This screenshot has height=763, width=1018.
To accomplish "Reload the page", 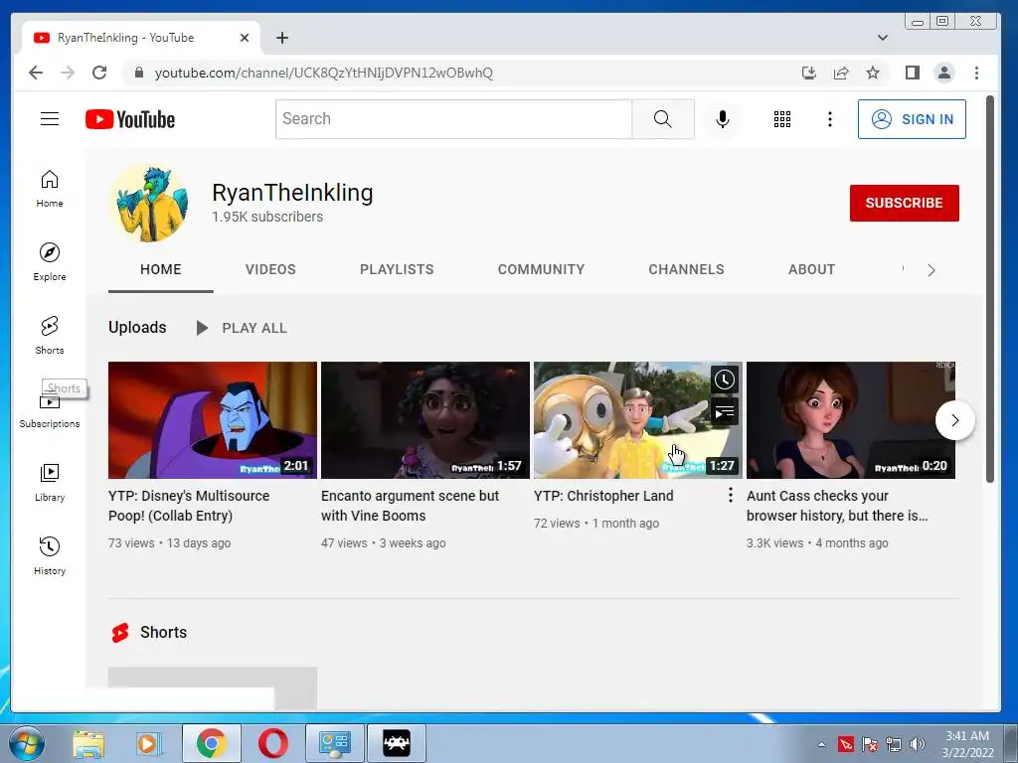I will click(x=98, y=73).
